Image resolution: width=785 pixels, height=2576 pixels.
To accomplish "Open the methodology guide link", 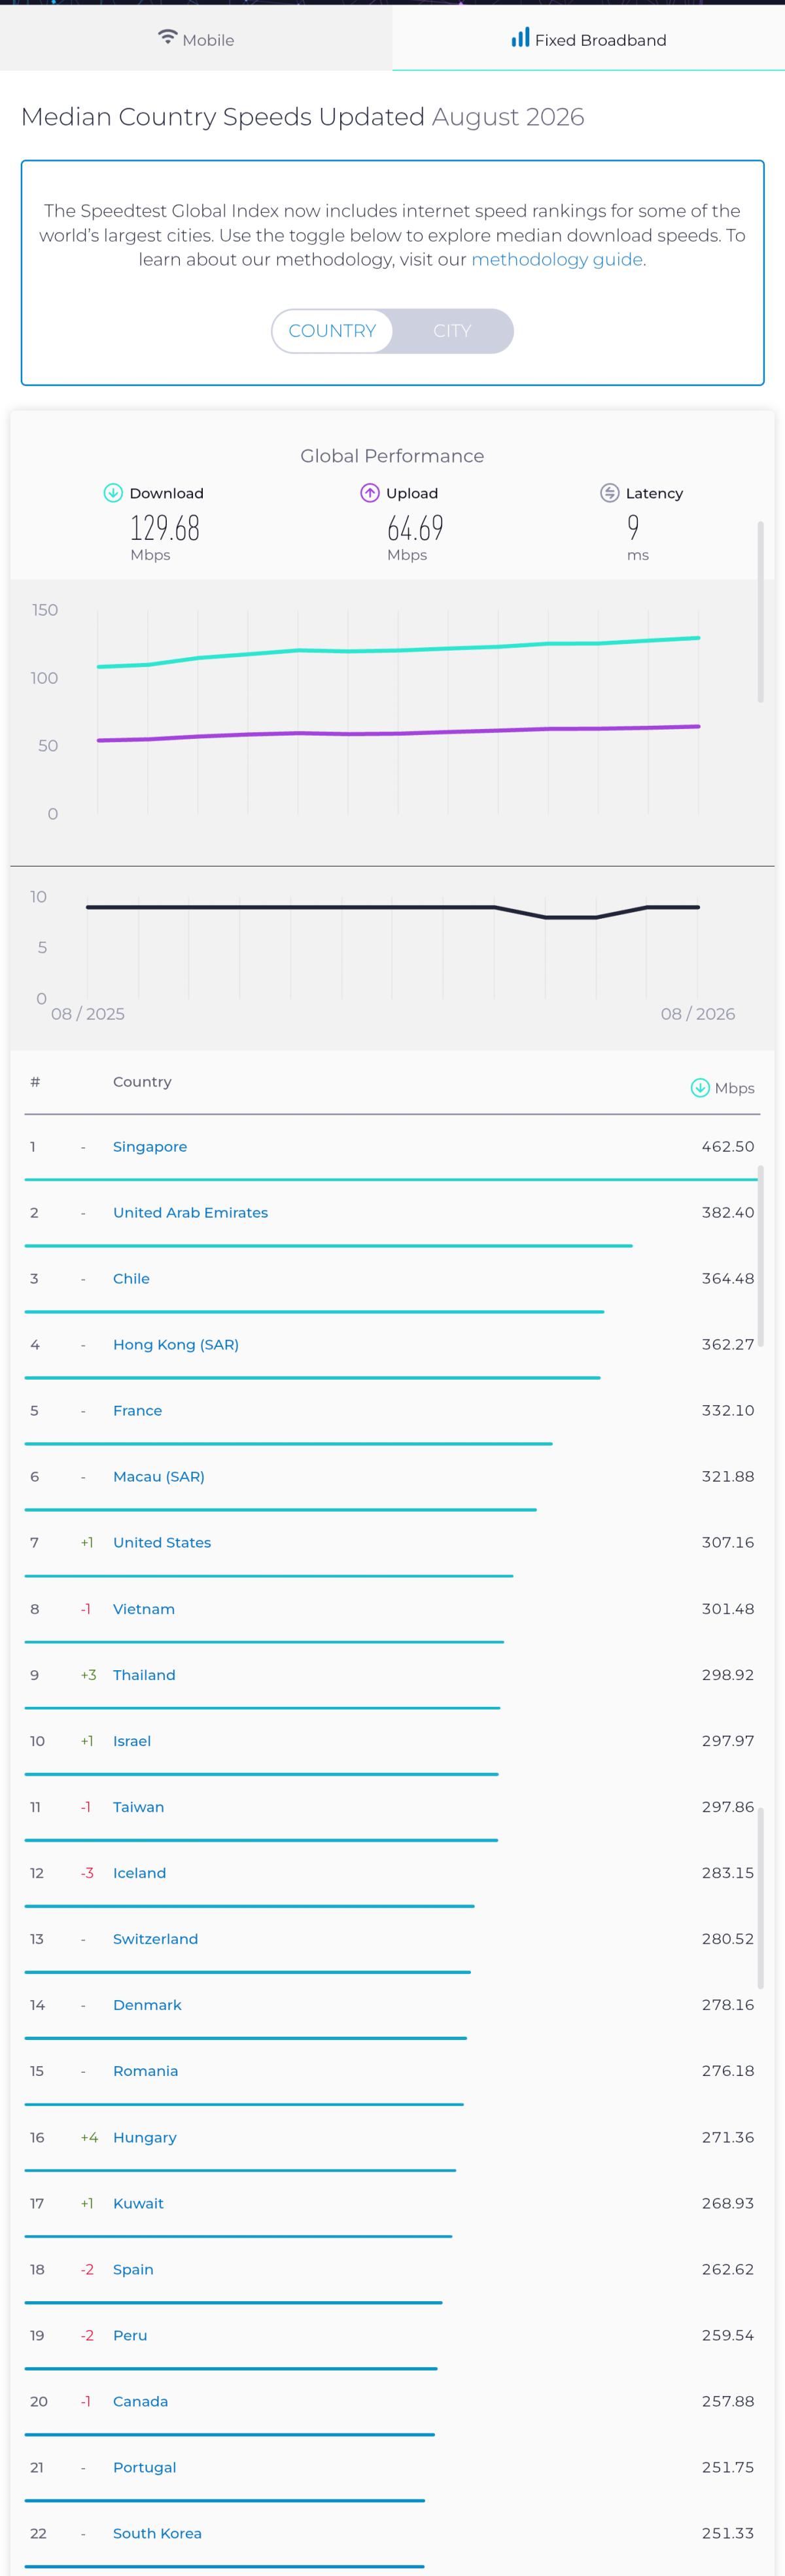I will point(557,260).
